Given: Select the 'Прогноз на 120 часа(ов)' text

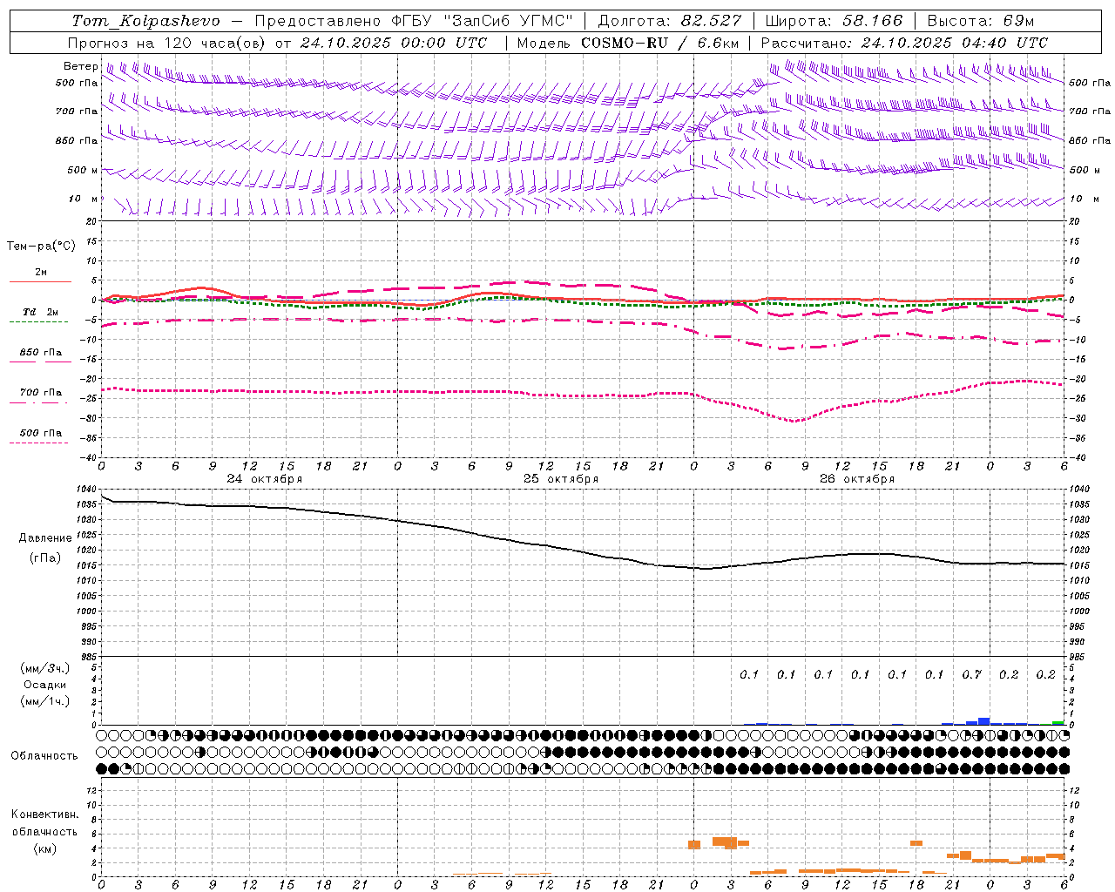Looking at the screenshot, I should [169, 43].
